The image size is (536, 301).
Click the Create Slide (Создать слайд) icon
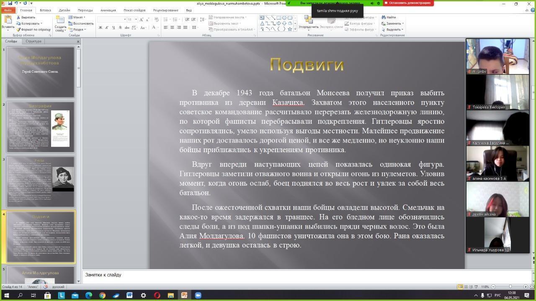pyautogui.click(x=60, y=20)
